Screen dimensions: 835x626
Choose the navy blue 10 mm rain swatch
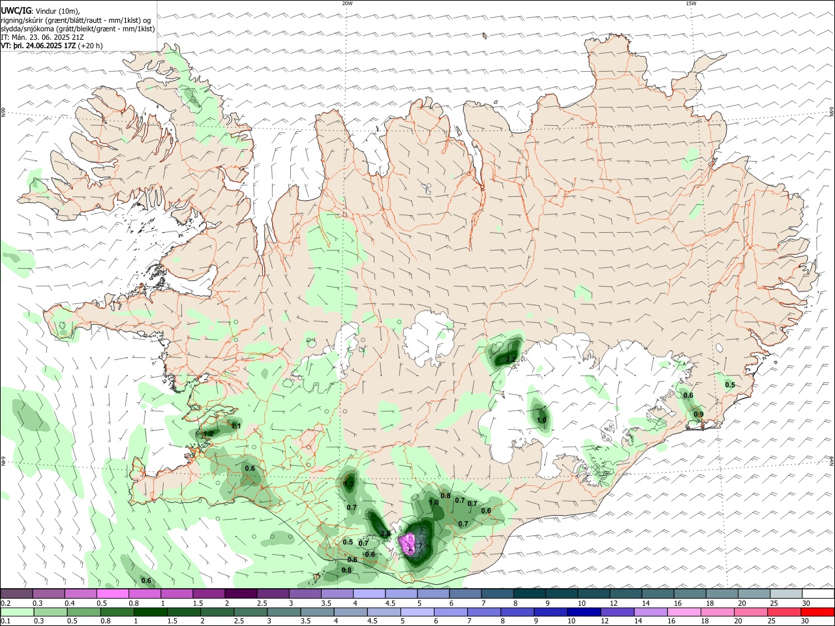pyautogui.click(x=583, y=612)
